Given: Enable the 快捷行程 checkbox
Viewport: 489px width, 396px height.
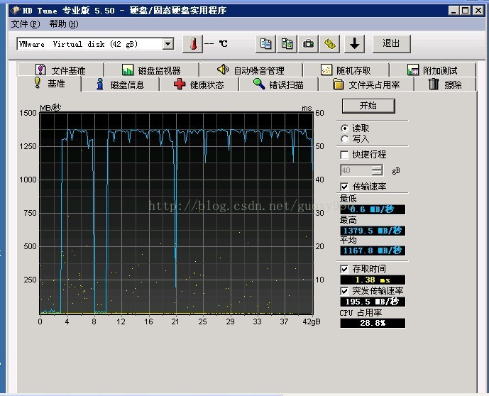Looking at the screenshot, I should [344, 155].
